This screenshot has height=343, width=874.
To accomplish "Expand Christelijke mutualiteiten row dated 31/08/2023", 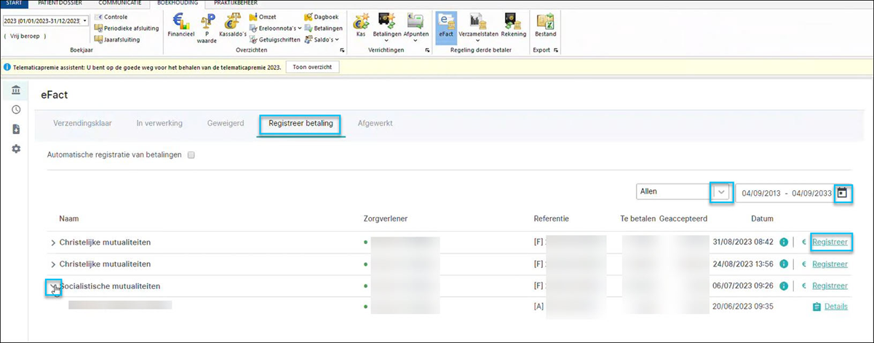I will pyautogui.click(x=53, y=243).
